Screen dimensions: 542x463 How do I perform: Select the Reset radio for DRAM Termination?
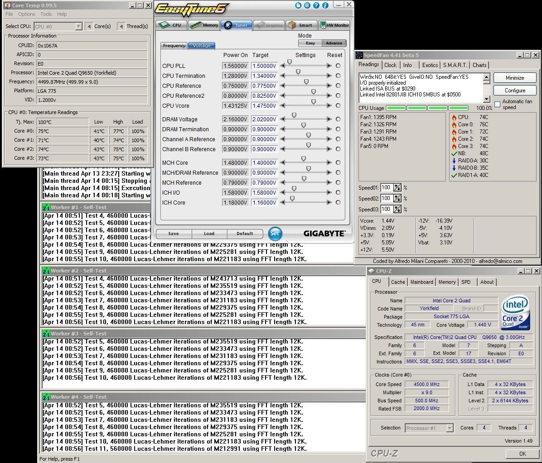coord(338,129)
